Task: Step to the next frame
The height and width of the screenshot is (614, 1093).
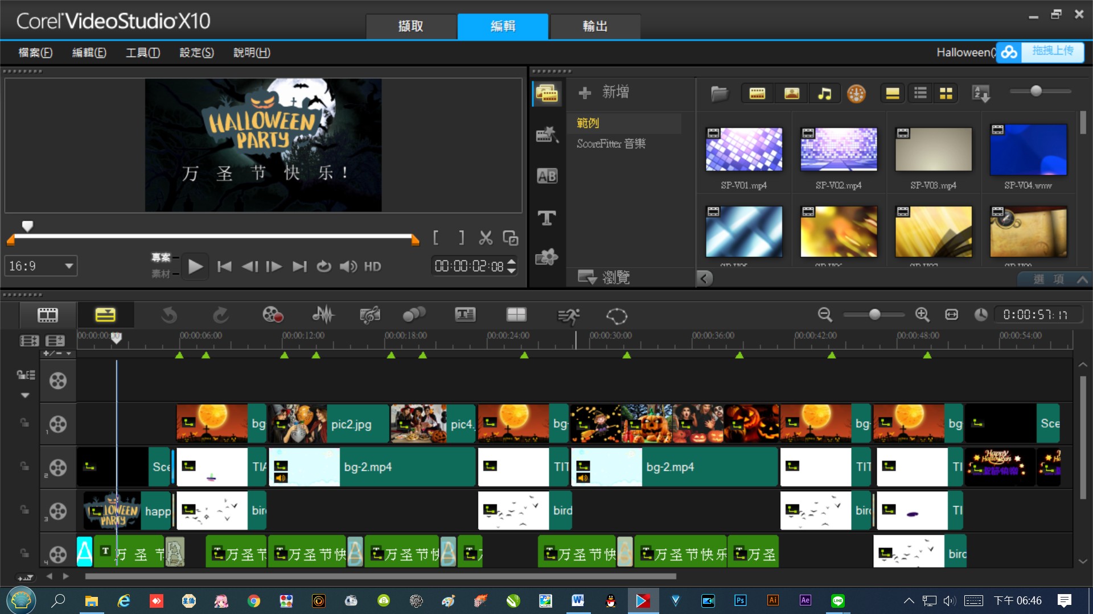Action: (274, 267)
